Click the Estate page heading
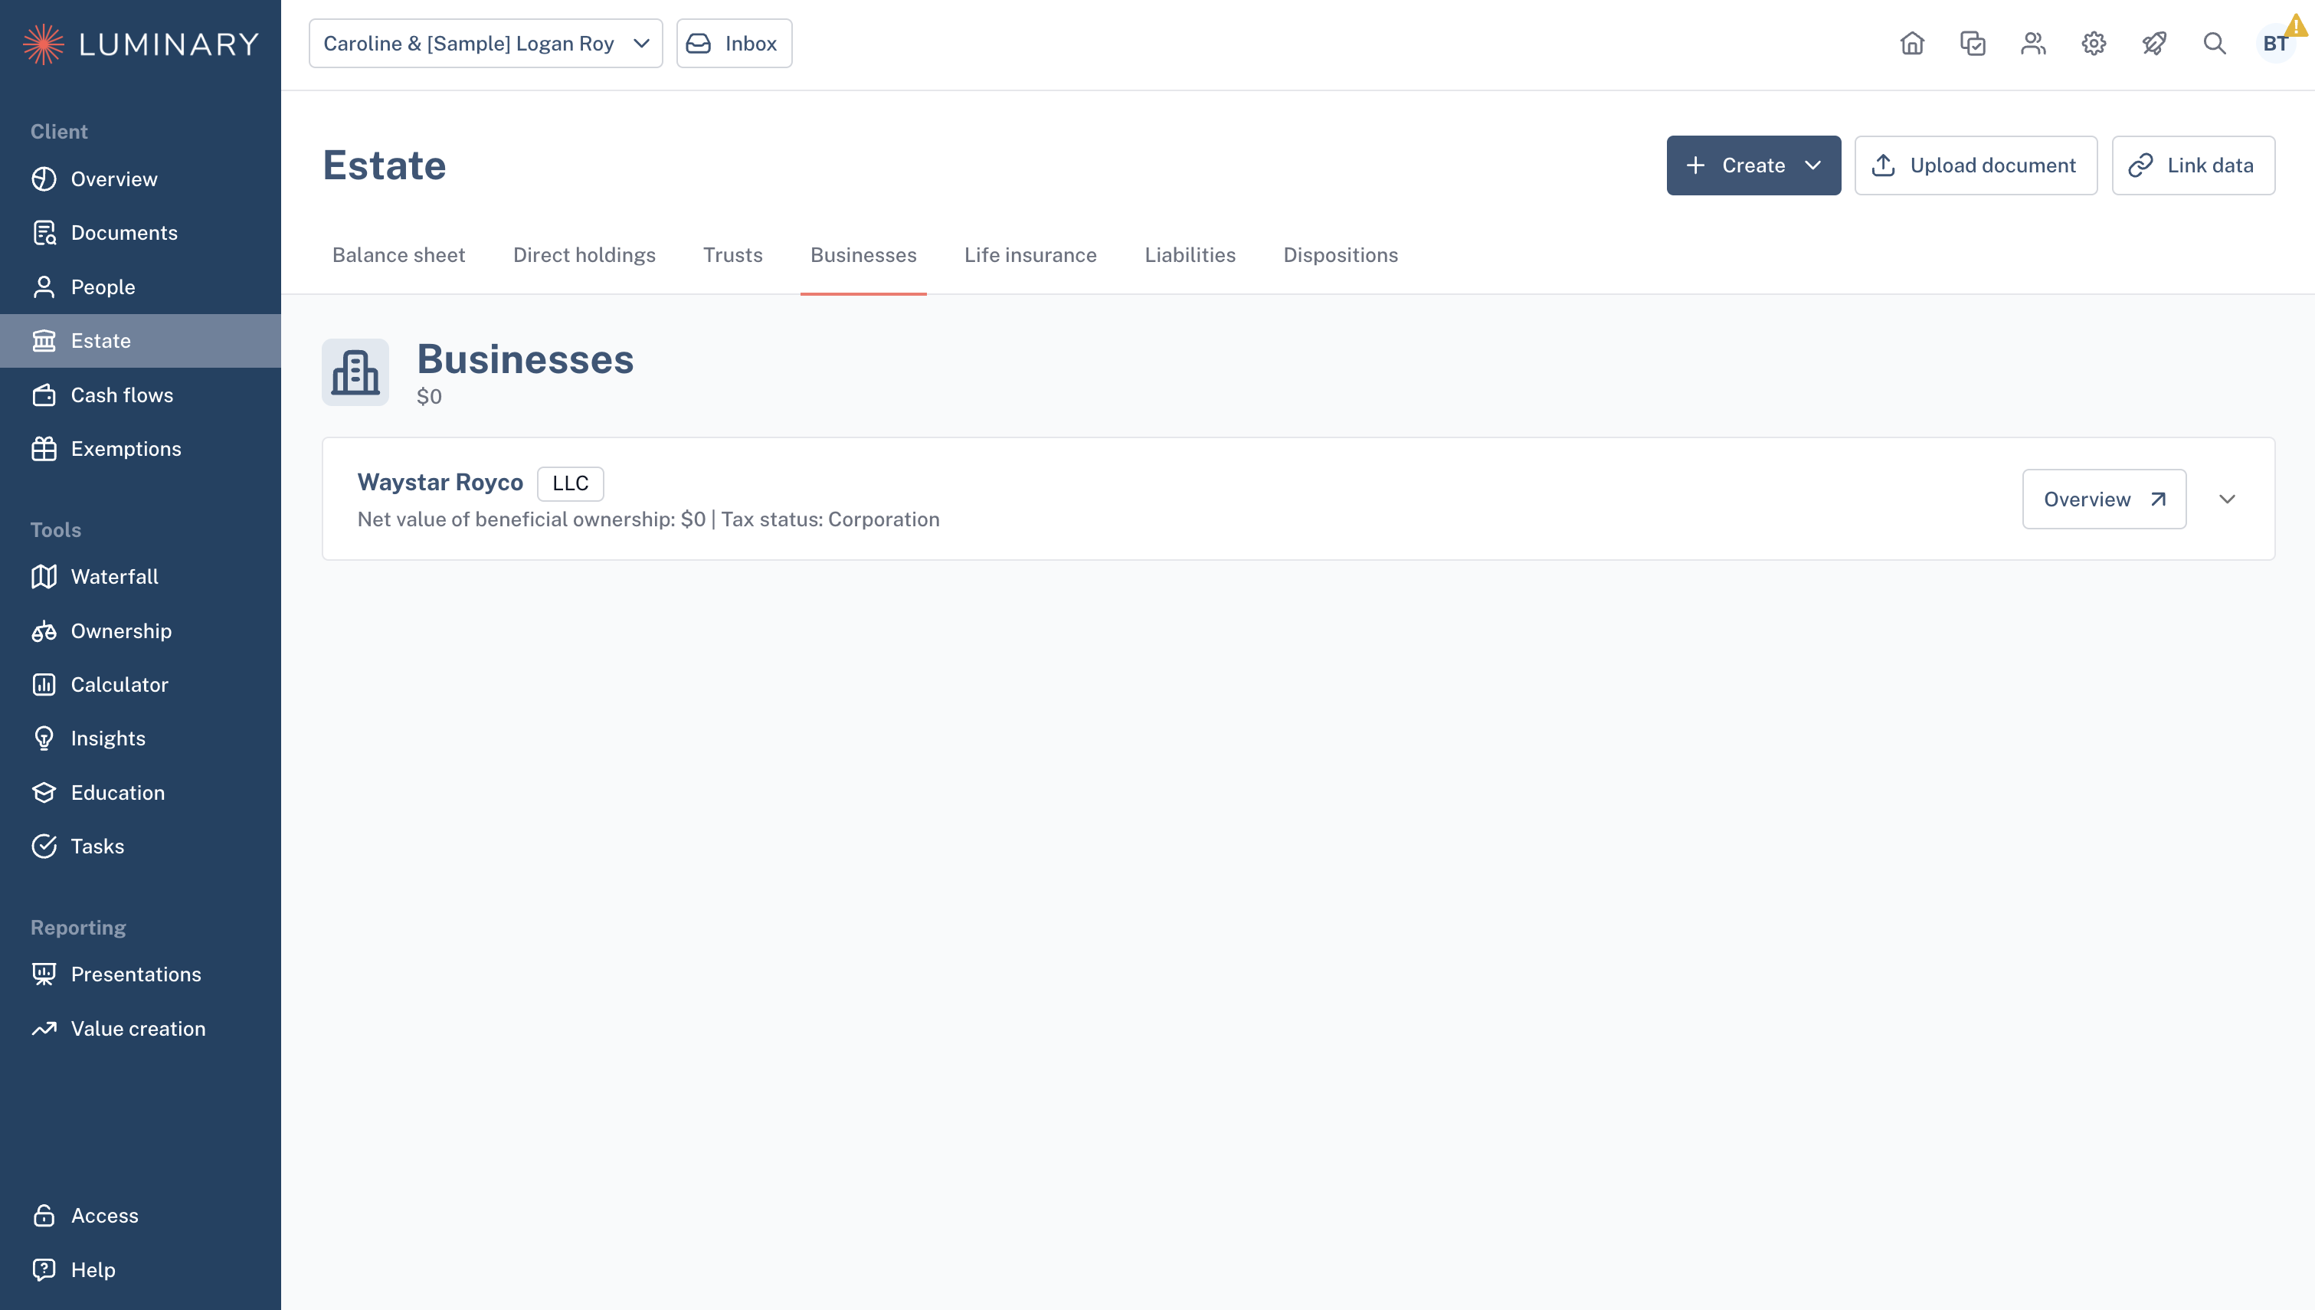 coord(384,165)
